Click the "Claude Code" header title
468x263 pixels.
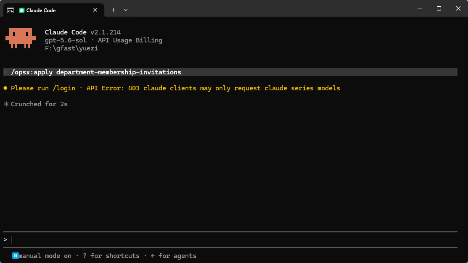pyautogui.click(x=66, y=32)
